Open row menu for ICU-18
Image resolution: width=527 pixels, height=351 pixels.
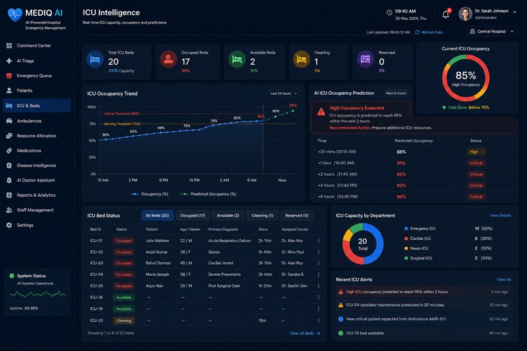pyautogui.click(x=318, y=297)
